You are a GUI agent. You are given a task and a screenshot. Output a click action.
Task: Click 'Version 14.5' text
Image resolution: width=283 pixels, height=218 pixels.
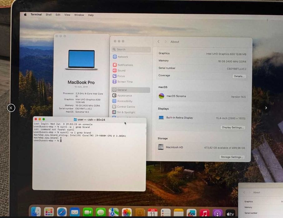238,97
